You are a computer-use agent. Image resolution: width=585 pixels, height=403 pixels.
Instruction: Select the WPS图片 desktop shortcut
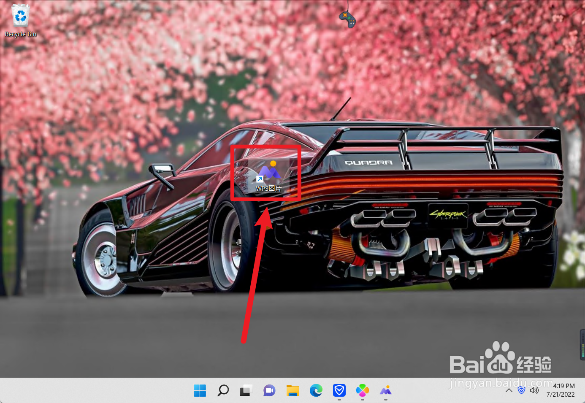(269, 177)
